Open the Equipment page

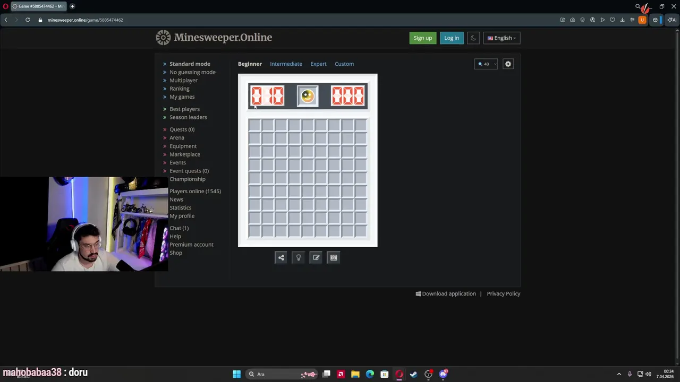183,146
